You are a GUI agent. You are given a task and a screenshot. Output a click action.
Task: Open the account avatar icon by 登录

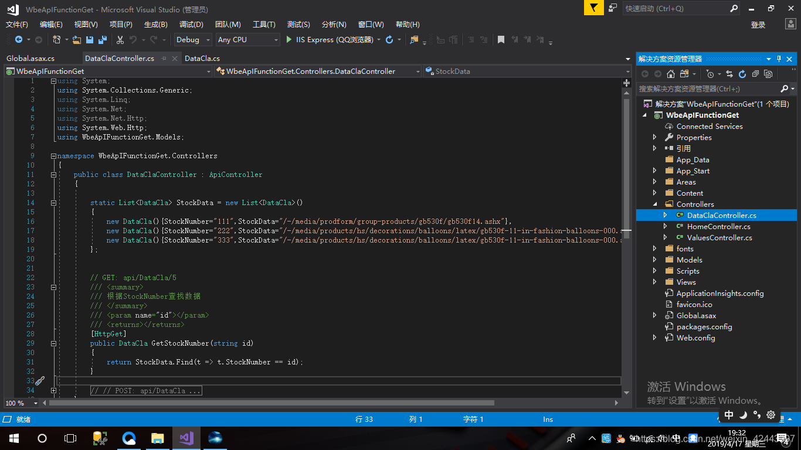click(x=790, y=24)
